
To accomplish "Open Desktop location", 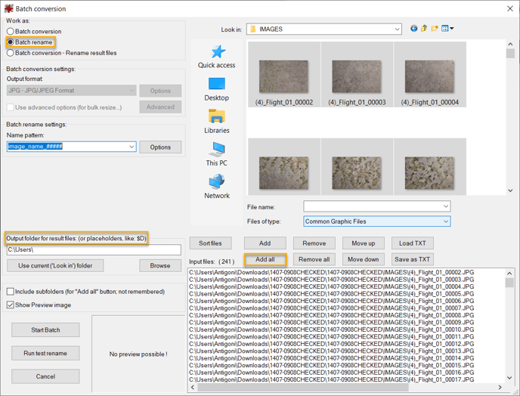I will [217, 89].
